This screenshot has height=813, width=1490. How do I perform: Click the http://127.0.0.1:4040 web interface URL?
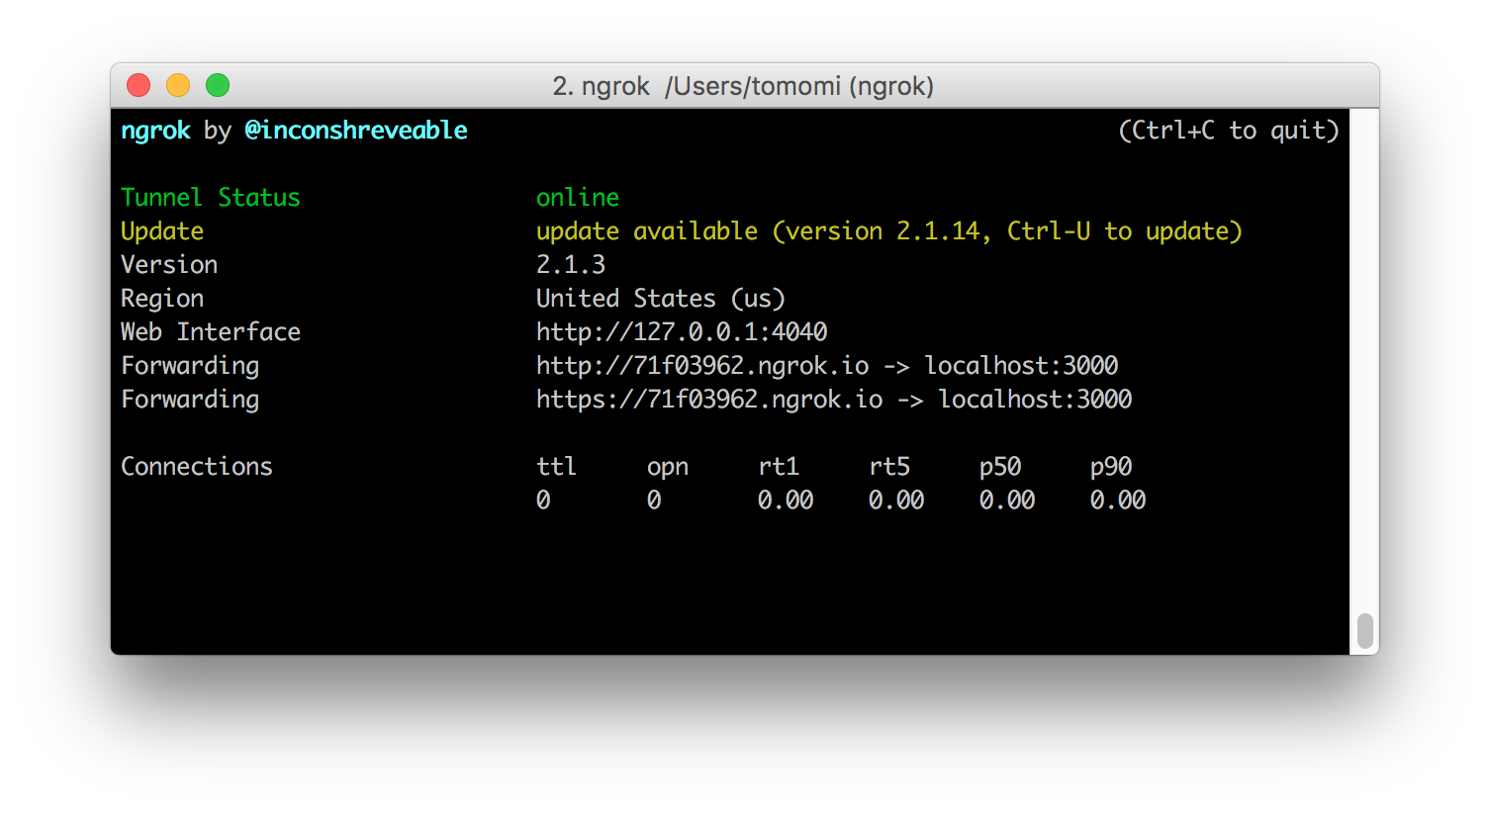[x=682, y=332]
